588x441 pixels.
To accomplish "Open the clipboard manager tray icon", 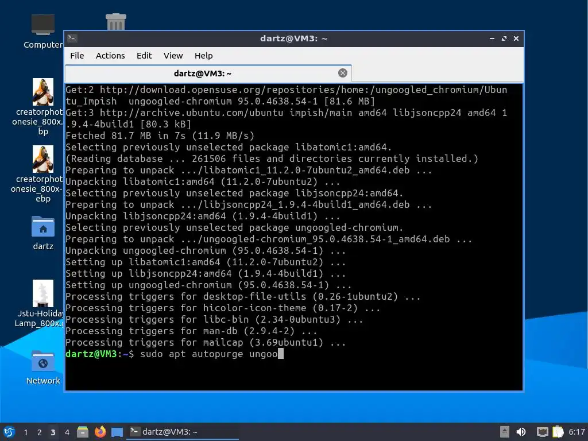I will pos(558,432).
